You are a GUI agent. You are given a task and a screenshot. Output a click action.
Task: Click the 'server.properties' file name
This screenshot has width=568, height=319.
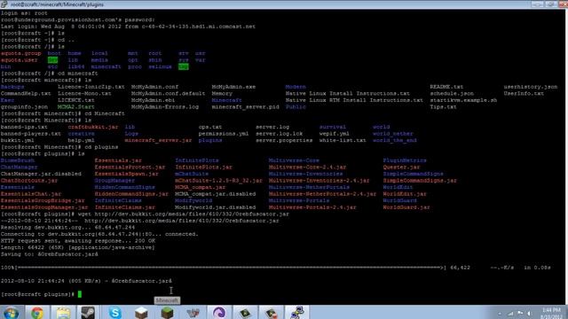(284, 140)
